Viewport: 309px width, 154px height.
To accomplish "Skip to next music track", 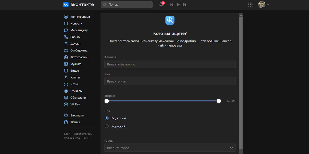I will pos(184,5).
